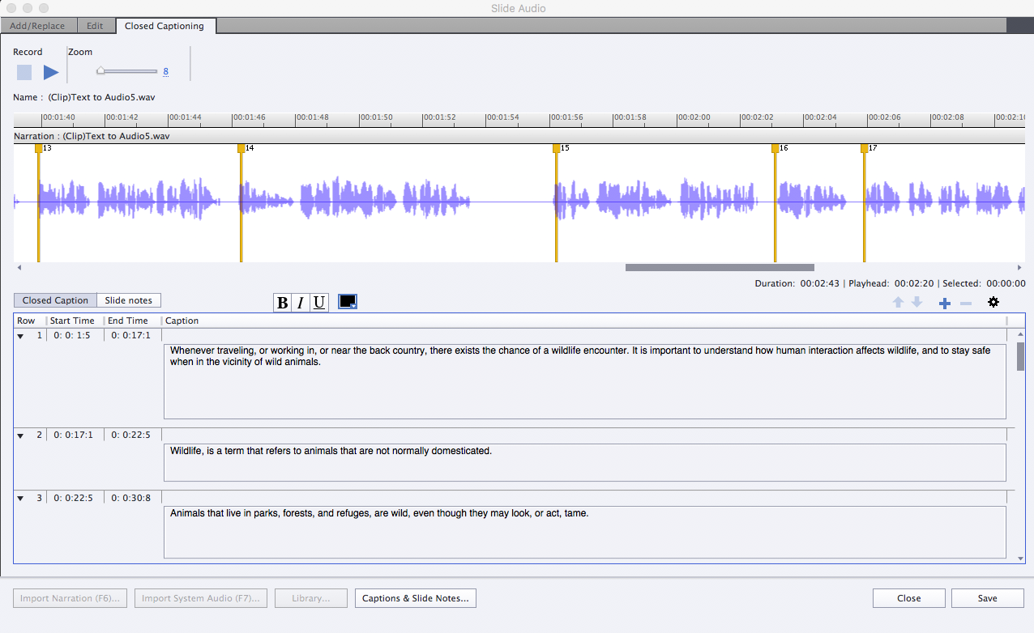
Task: Click the minus icon to remove caption
Action: pos(965,303)
